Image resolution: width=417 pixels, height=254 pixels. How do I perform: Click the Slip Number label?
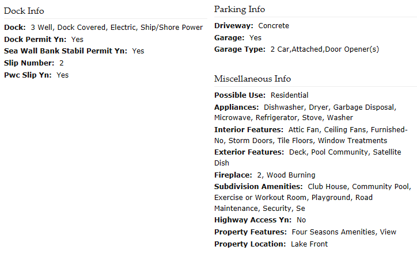tap(29, 63)
